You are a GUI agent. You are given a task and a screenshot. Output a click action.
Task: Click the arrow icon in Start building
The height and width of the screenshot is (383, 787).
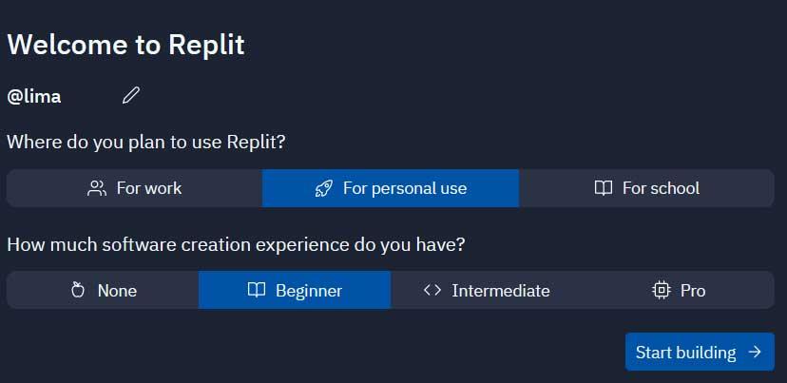click(755, 352)
